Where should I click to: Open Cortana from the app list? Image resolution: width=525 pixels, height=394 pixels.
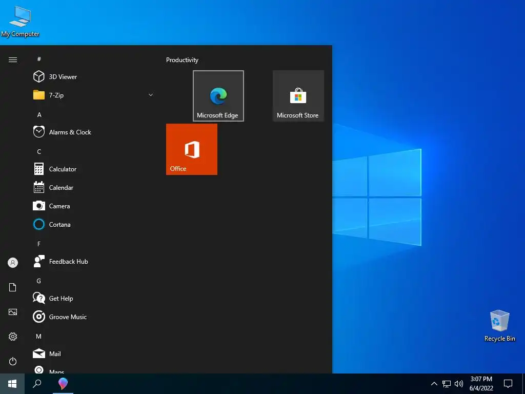click(92, 225)
